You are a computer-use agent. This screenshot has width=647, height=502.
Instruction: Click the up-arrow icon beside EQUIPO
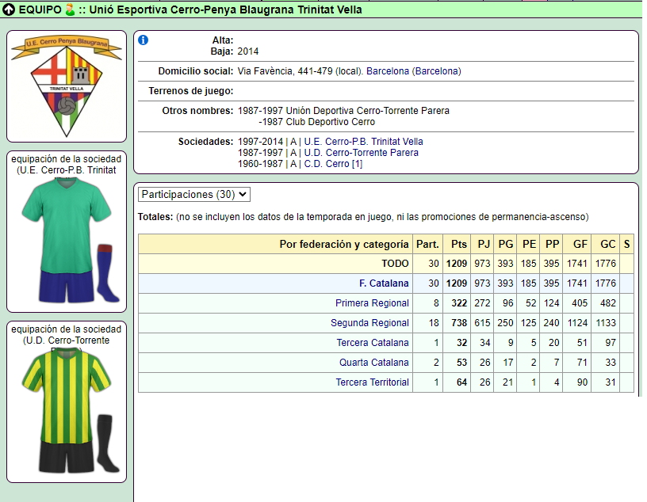point(9,10)
